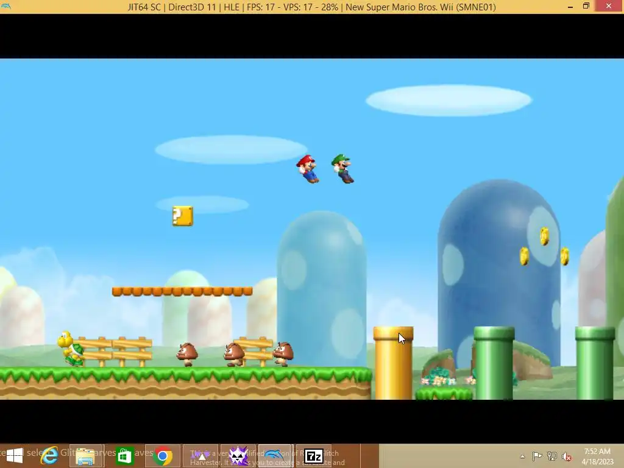The image size is (624, 468).
Task: Click Luigi jumping in the air
Action: [x=342, y=168]
